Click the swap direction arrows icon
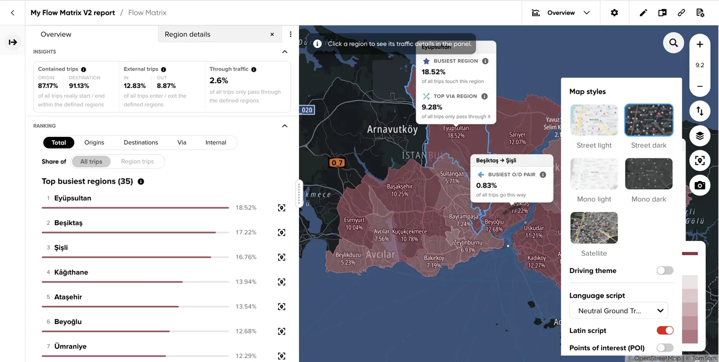The image size is (719, 362). point(700,111)
